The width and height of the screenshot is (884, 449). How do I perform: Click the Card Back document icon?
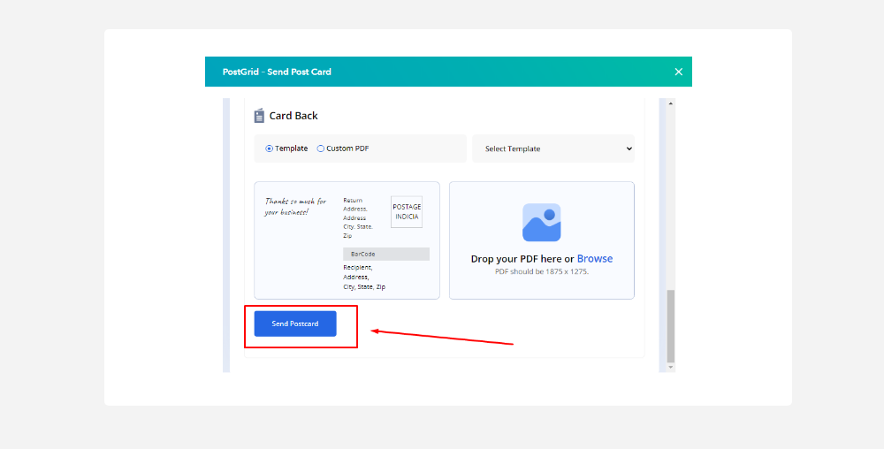259,116
